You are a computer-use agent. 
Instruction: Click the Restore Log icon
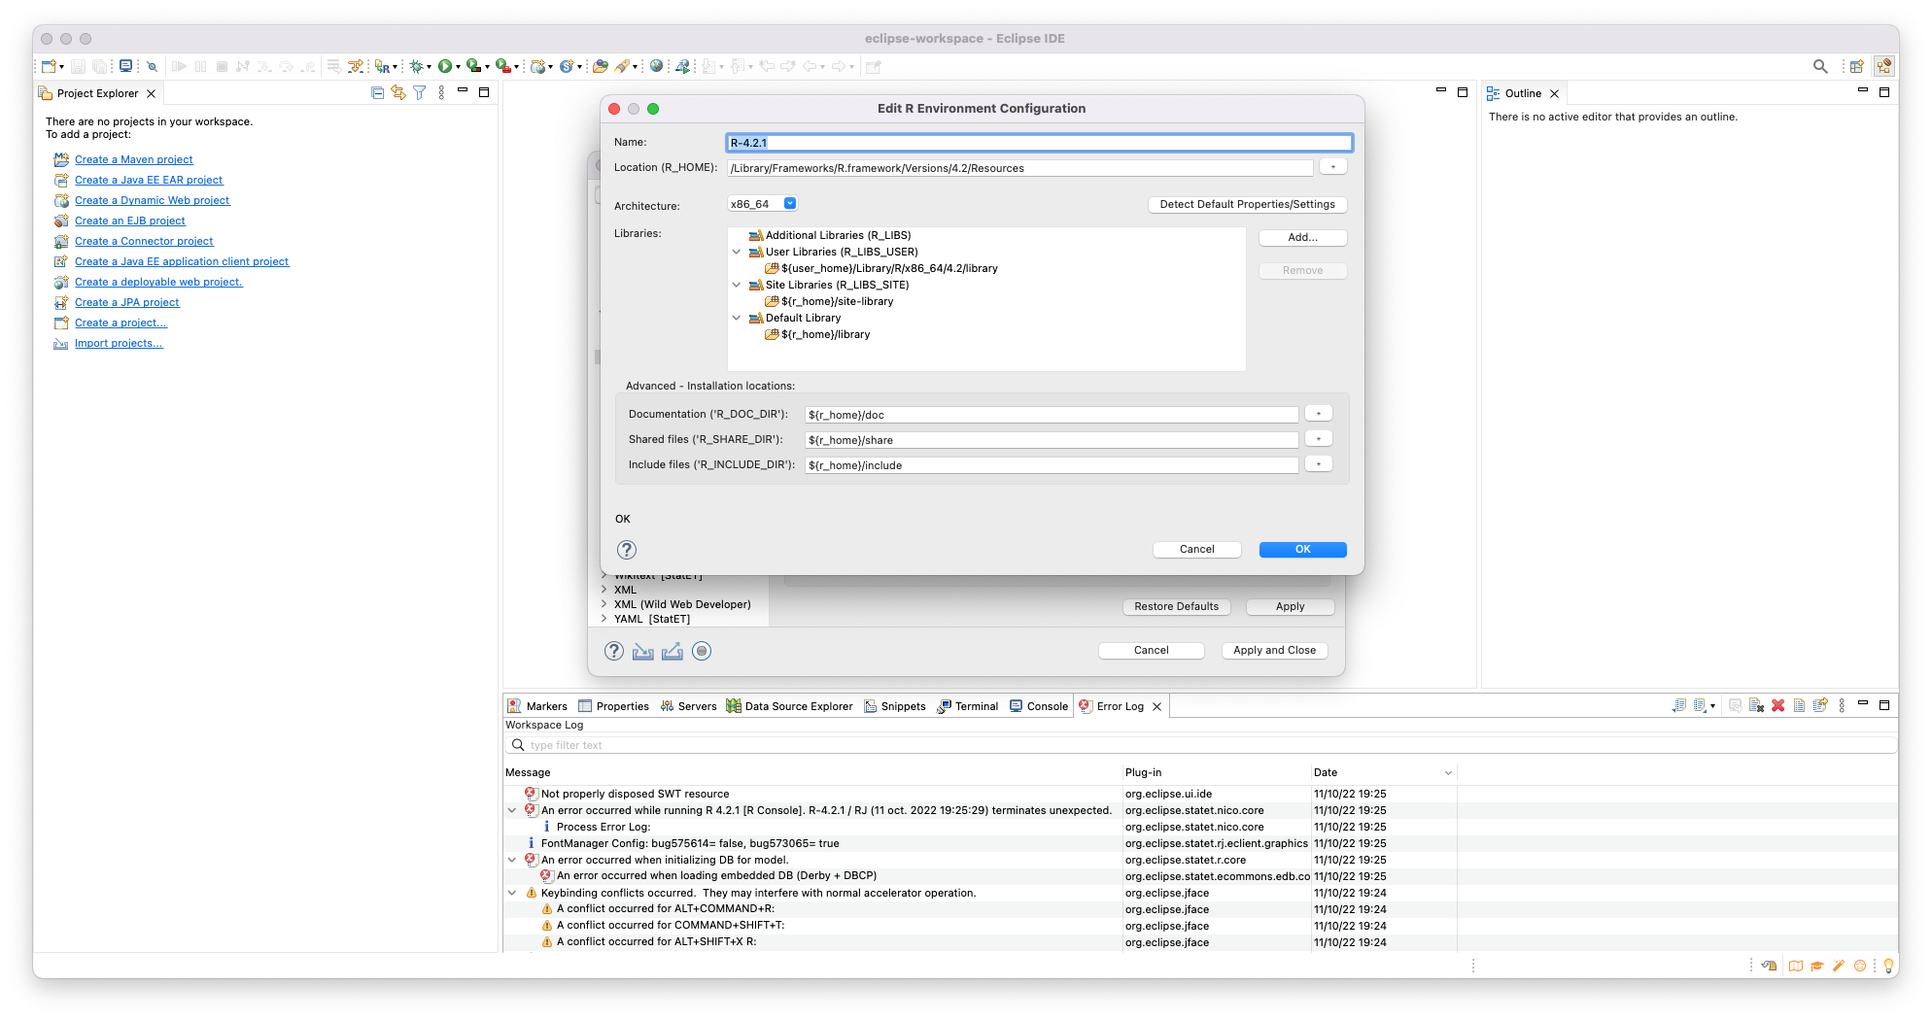tap(1820, 706)
